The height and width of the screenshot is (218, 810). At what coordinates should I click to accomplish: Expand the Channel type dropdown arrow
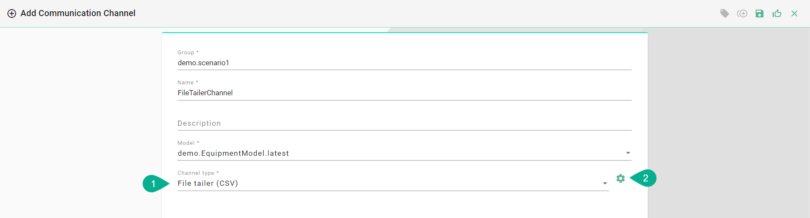pyautogui.click(x=605, y=184)
